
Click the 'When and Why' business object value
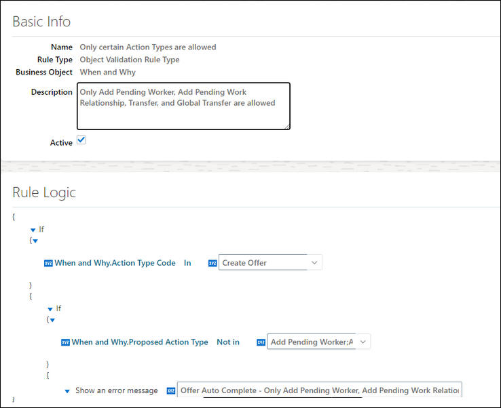pos(108,72)
